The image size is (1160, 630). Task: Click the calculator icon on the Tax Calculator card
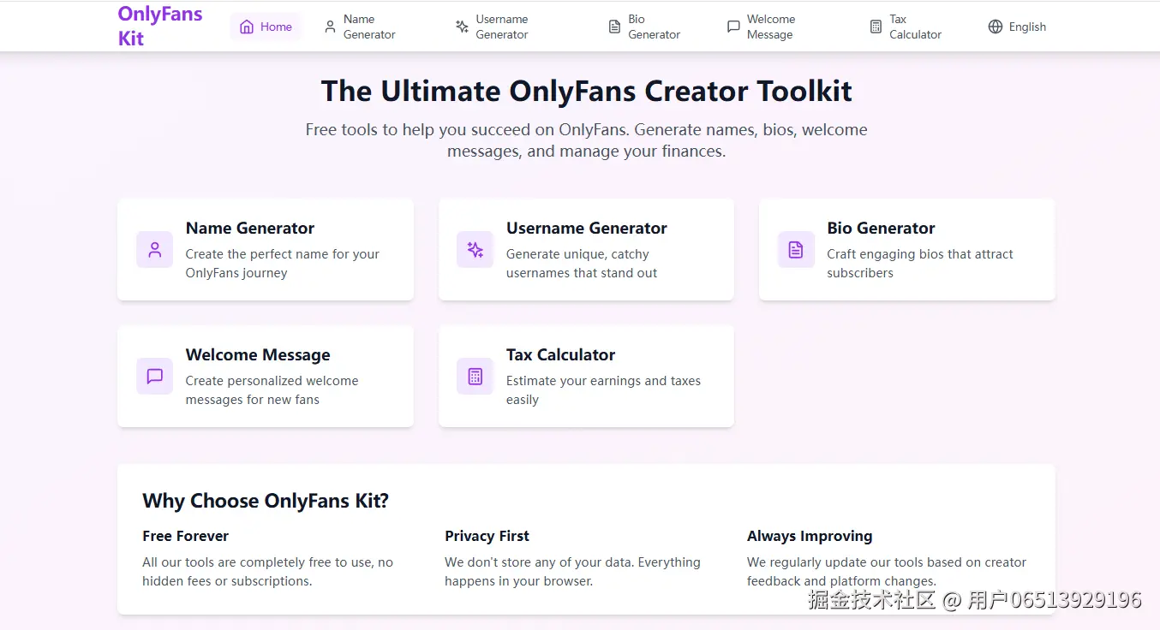point(475,377)
